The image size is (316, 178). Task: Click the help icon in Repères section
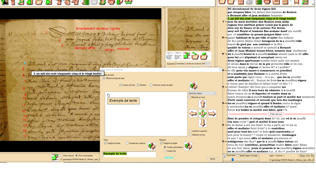pyautogui.click(x=188, y=146)
